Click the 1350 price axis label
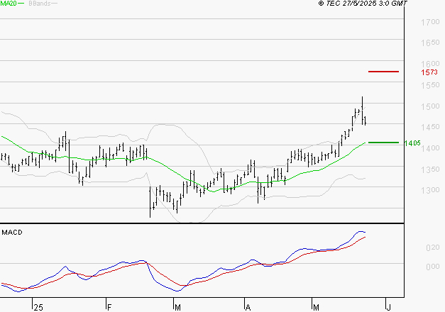445x312 pixels. (x=430, y=169)
